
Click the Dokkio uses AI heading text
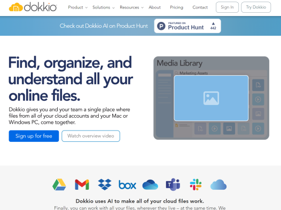tap(140, 201)
